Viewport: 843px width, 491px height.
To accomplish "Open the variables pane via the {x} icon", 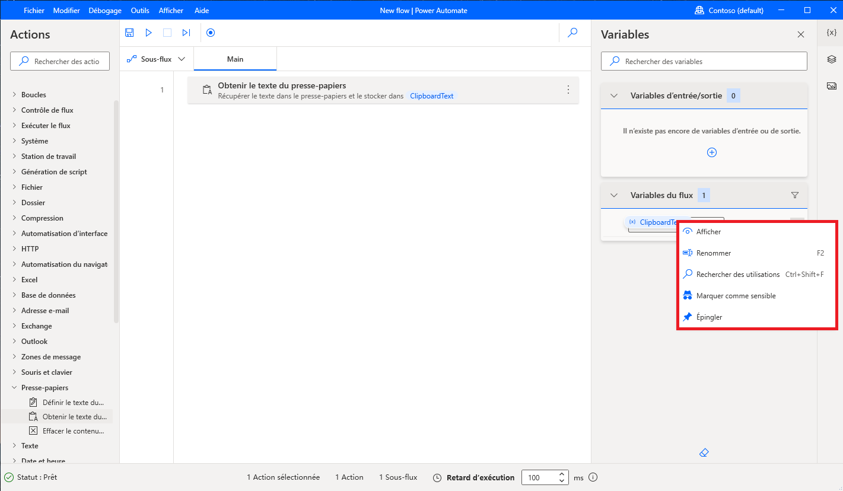I will 831,34.
